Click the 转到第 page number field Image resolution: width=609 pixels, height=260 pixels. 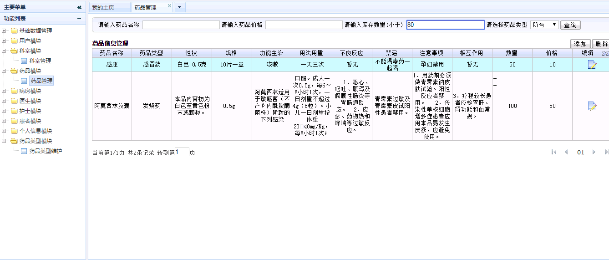pos(182,152)
